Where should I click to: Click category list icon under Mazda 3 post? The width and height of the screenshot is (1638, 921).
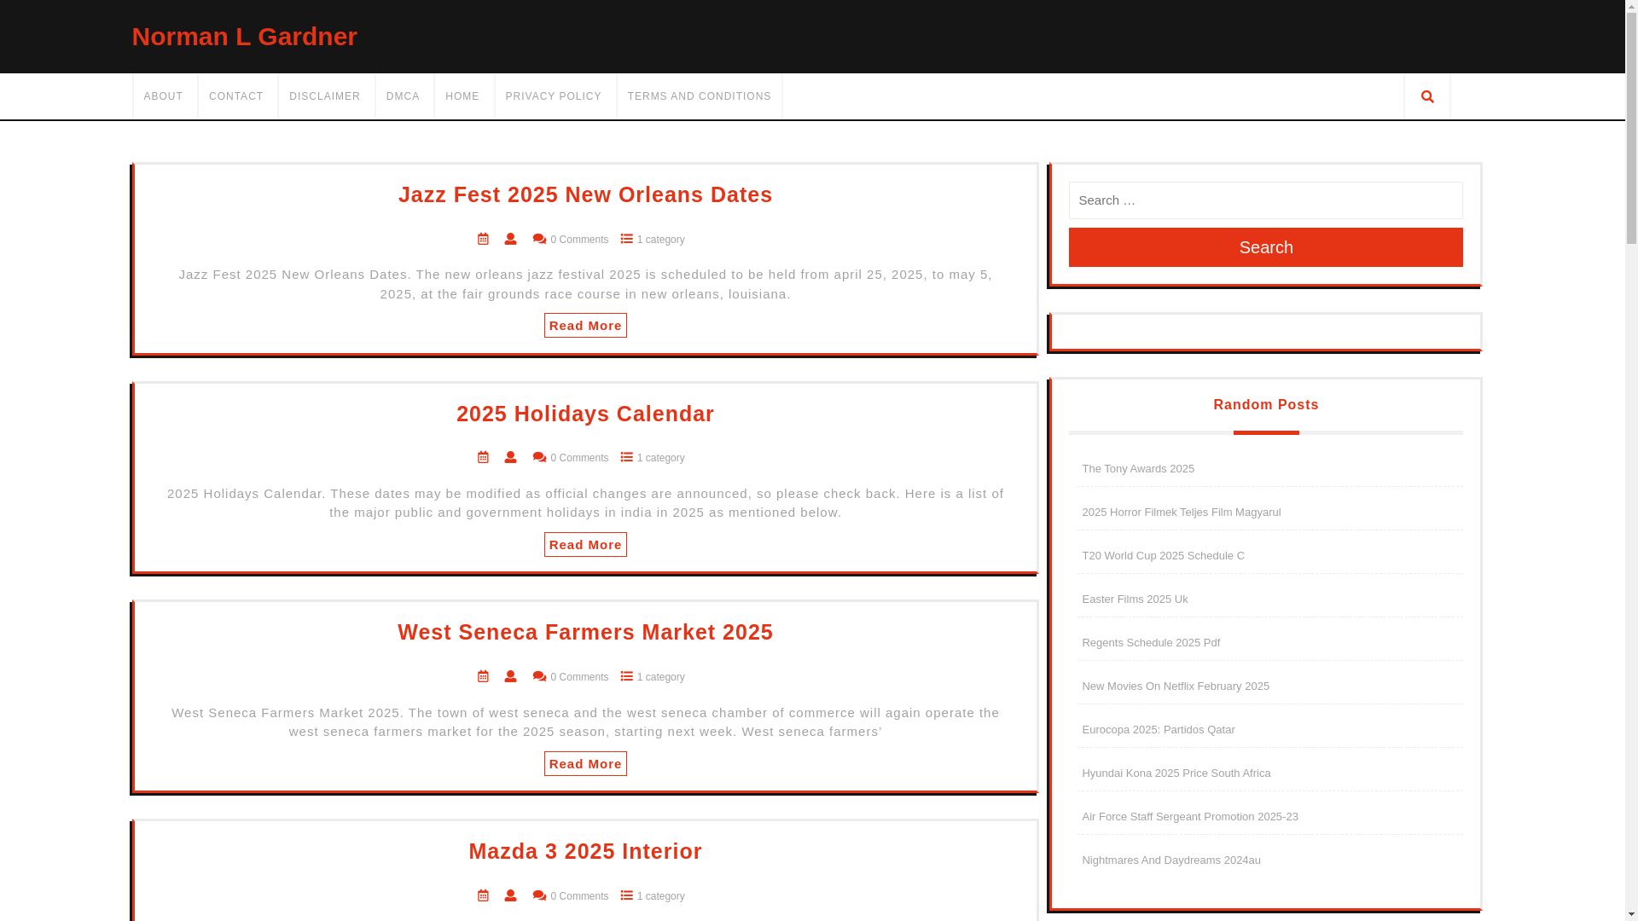627,896
